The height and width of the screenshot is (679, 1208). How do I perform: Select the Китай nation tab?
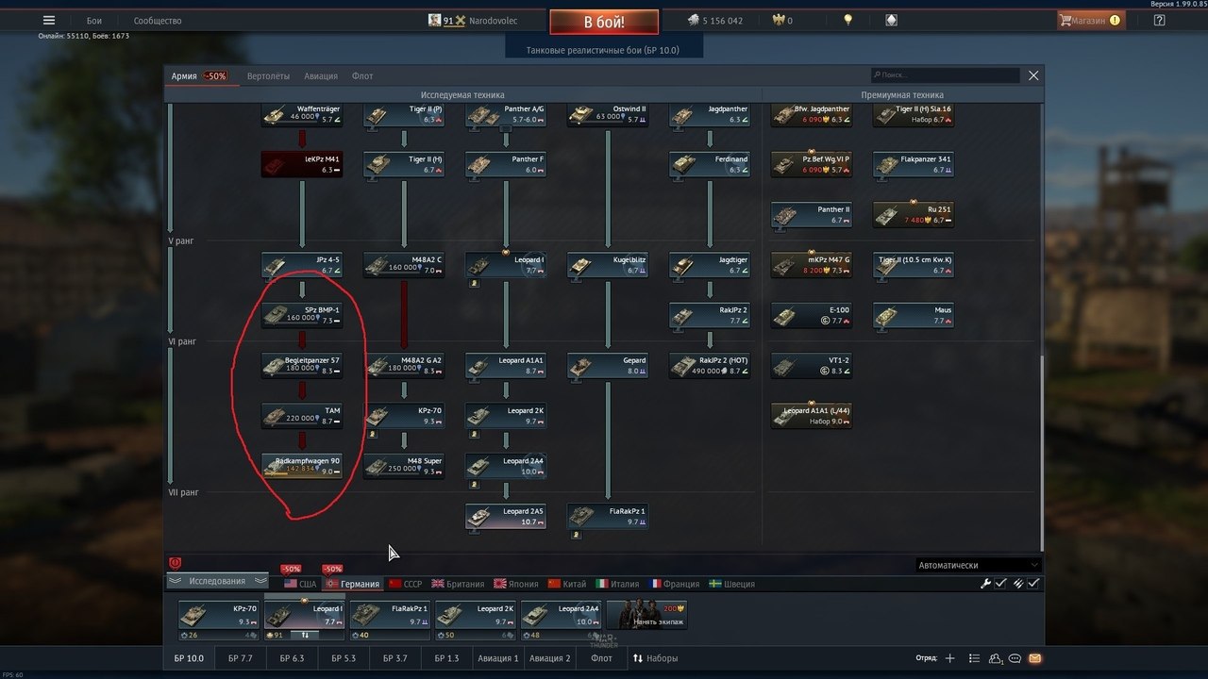pyautogui.click(x=567, y=584)
